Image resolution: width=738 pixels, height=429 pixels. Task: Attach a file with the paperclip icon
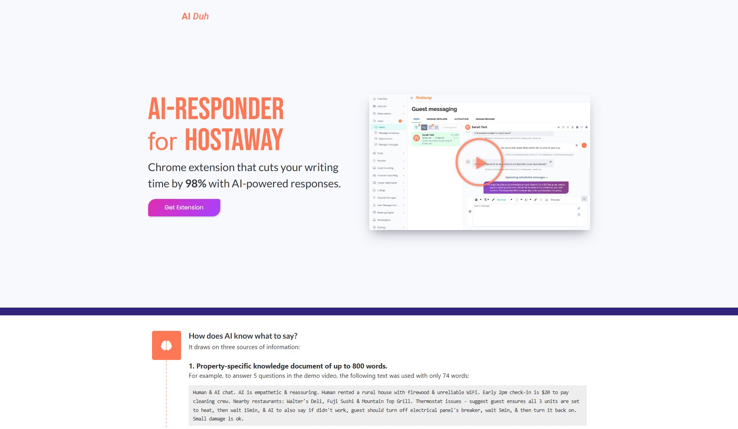(x=579, y=209)
